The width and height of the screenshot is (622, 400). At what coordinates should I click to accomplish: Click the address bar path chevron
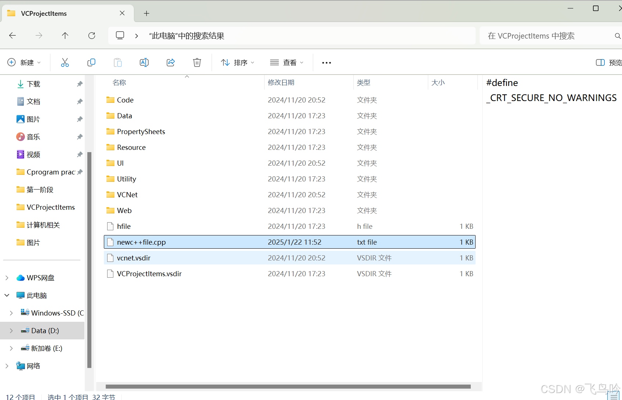coord(137,36)
